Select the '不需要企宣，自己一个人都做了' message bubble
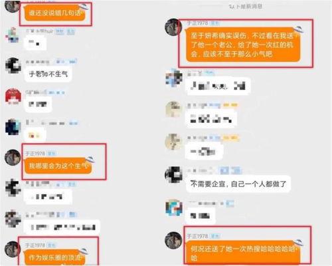The height and width of the screenshot is (266, 332). [x=238, y=184]
